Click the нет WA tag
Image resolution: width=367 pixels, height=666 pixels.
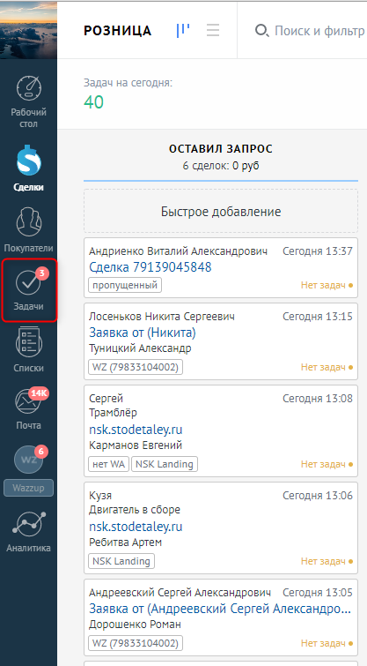click(x=108, y=464)
